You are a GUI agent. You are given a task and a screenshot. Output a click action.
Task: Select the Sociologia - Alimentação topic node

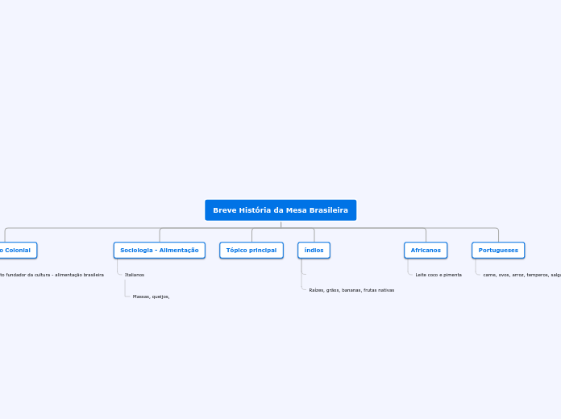(160, 250)
